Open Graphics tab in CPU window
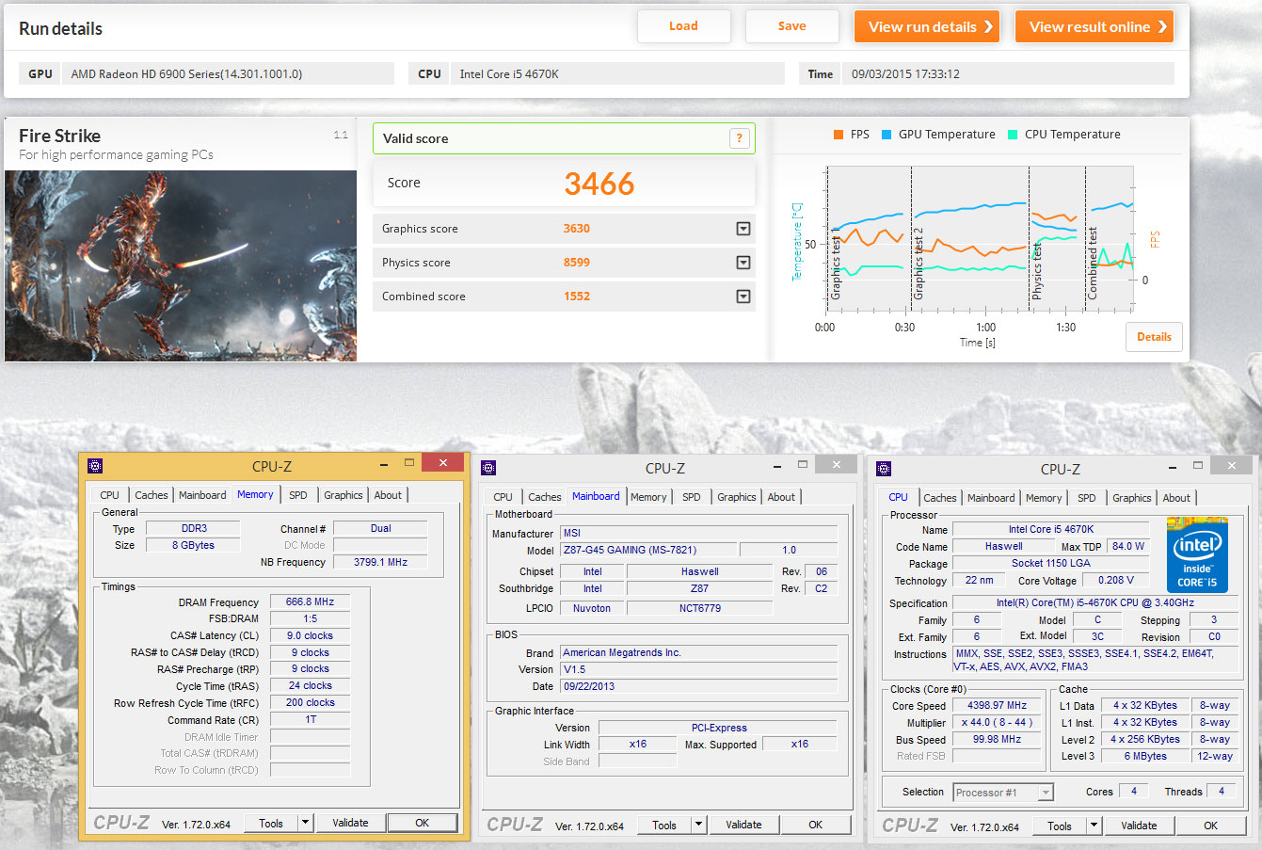 click(1132, 498)
